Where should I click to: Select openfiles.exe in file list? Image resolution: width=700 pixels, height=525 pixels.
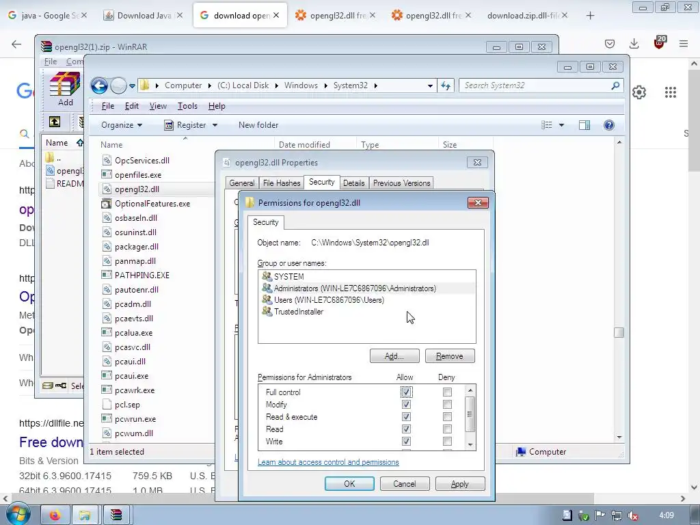(138, 175)
